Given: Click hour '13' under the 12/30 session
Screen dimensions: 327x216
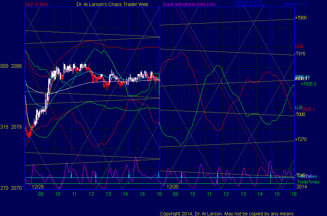Looking at the screenshot, I should pyautogui.click(x=243, y=194).
